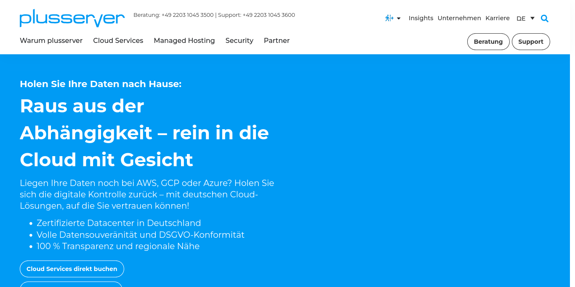Click the partially visible button below the hero
Screen dimensions: 575x287
tap(71, 284)
